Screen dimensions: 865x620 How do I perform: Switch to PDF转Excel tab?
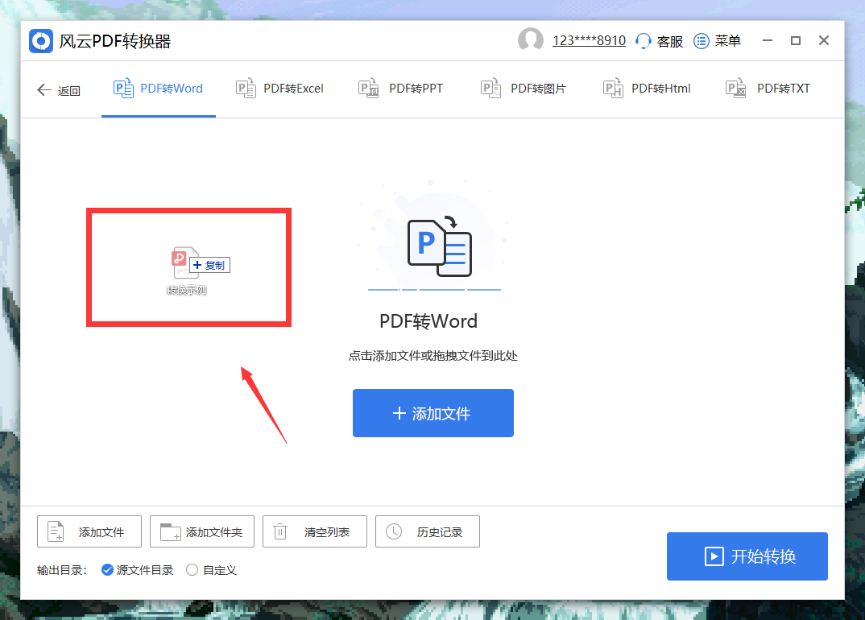tap(279, 89)
